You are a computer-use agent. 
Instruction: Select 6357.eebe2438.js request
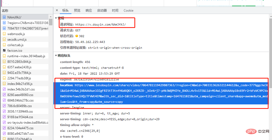pos(24,67)
